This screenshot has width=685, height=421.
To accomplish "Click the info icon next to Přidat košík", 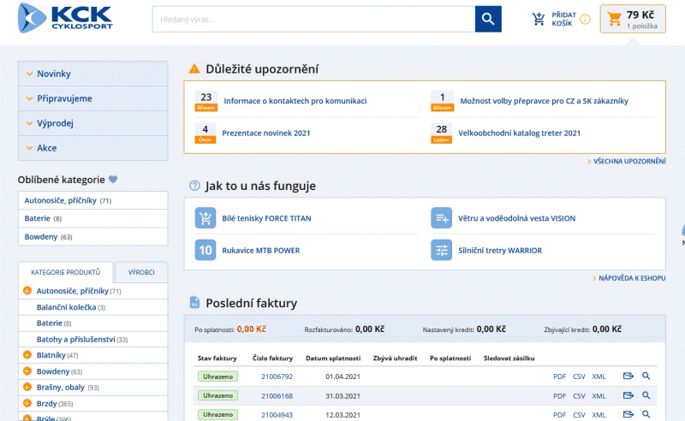I will click(585, 19).
